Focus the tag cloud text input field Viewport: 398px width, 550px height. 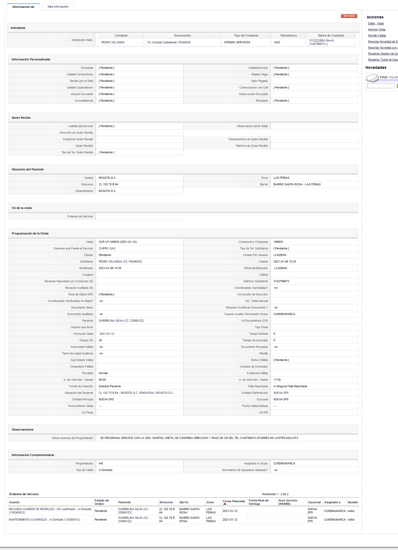point(381,86)
